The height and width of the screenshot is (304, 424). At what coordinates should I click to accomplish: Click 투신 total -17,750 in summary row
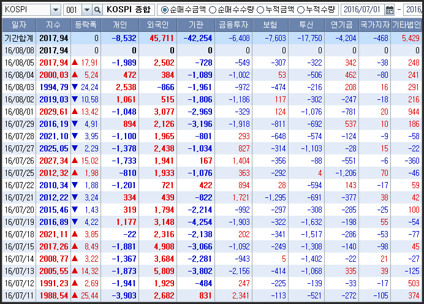[x=309, y=38]
